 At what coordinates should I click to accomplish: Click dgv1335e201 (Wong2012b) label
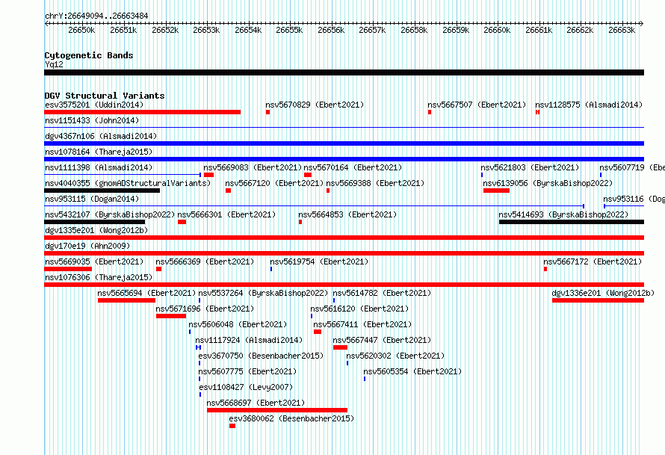pos(96,230)
